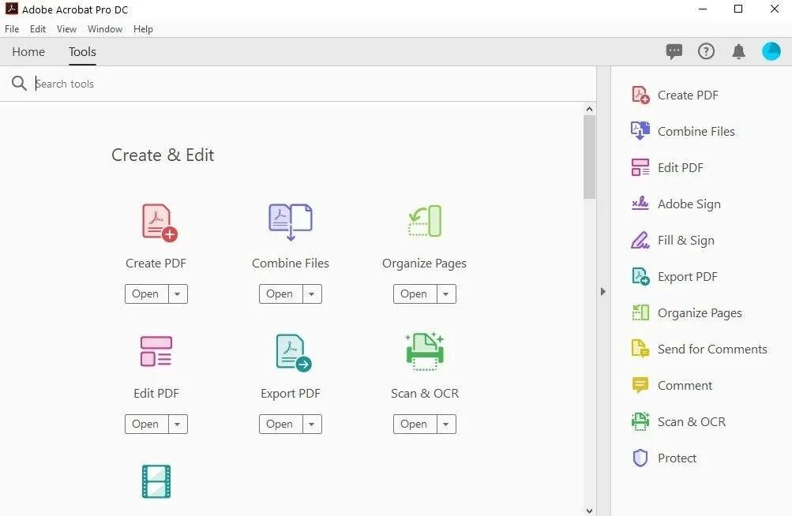Open the File menu
This screenshot has width=792, height=516.
pyautogui.click(x=12, y=28)
